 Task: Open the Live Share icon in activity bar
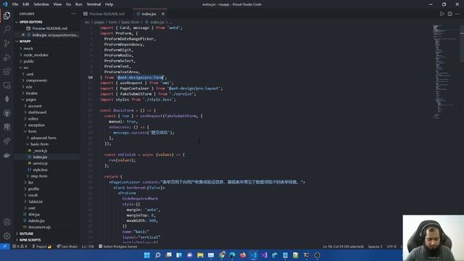pos(7,141)
